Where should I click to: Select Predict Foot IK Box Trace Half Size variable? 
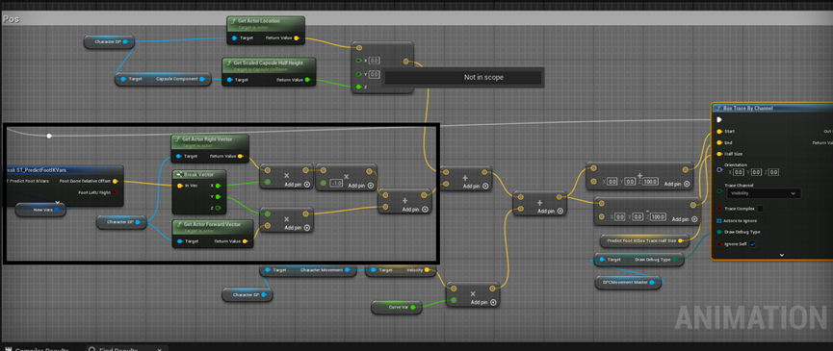[645, 240]
